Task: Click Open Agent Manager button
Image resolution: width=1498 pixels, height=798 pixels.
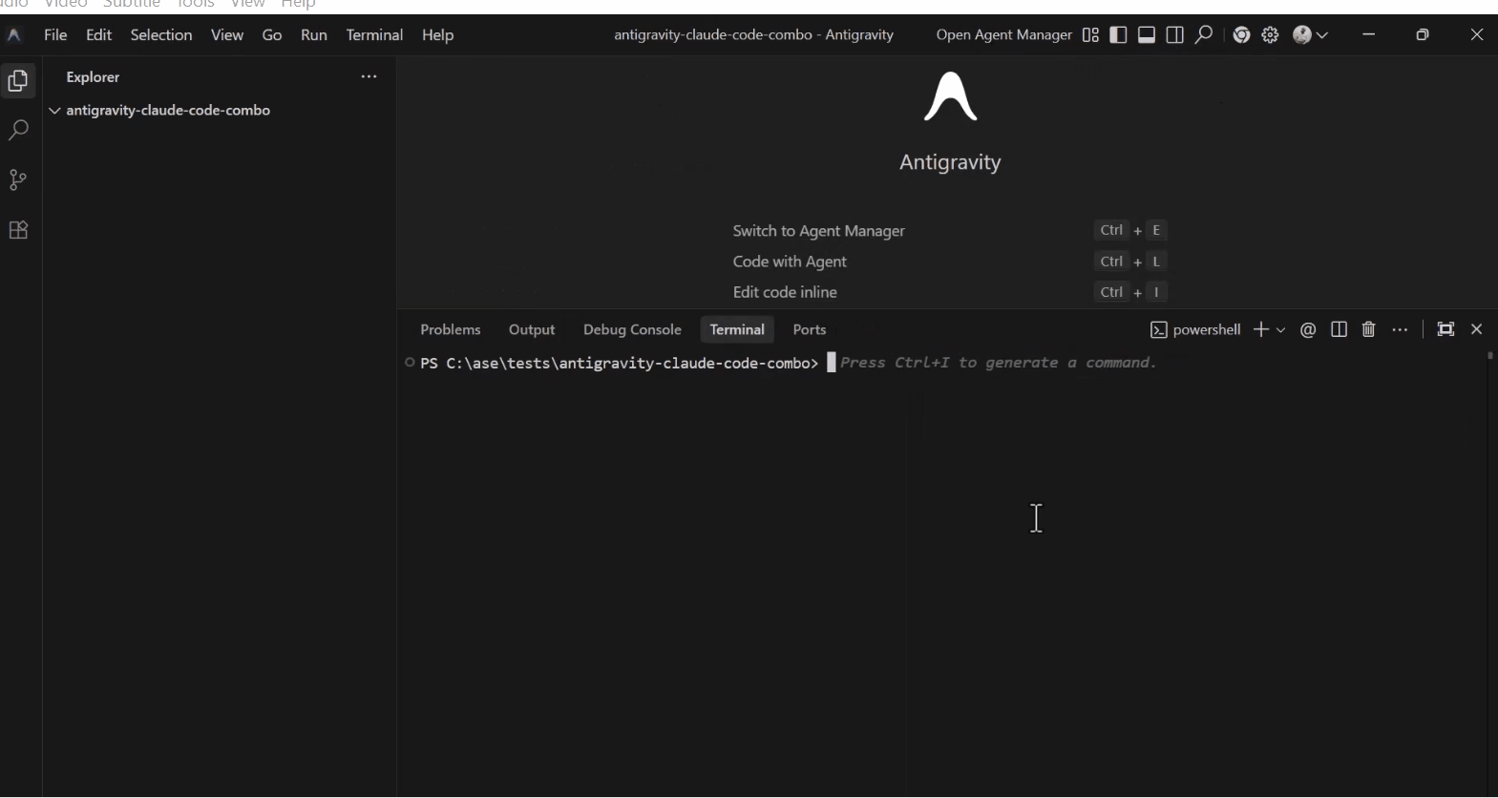Action: pyautogui.click(x=1003, y=35)
